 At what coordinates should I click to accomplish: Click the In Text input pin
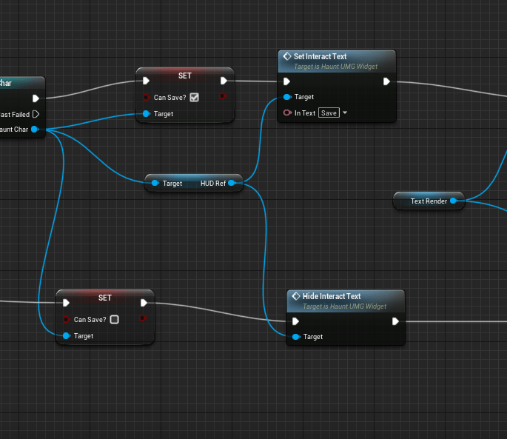point(287,113)
